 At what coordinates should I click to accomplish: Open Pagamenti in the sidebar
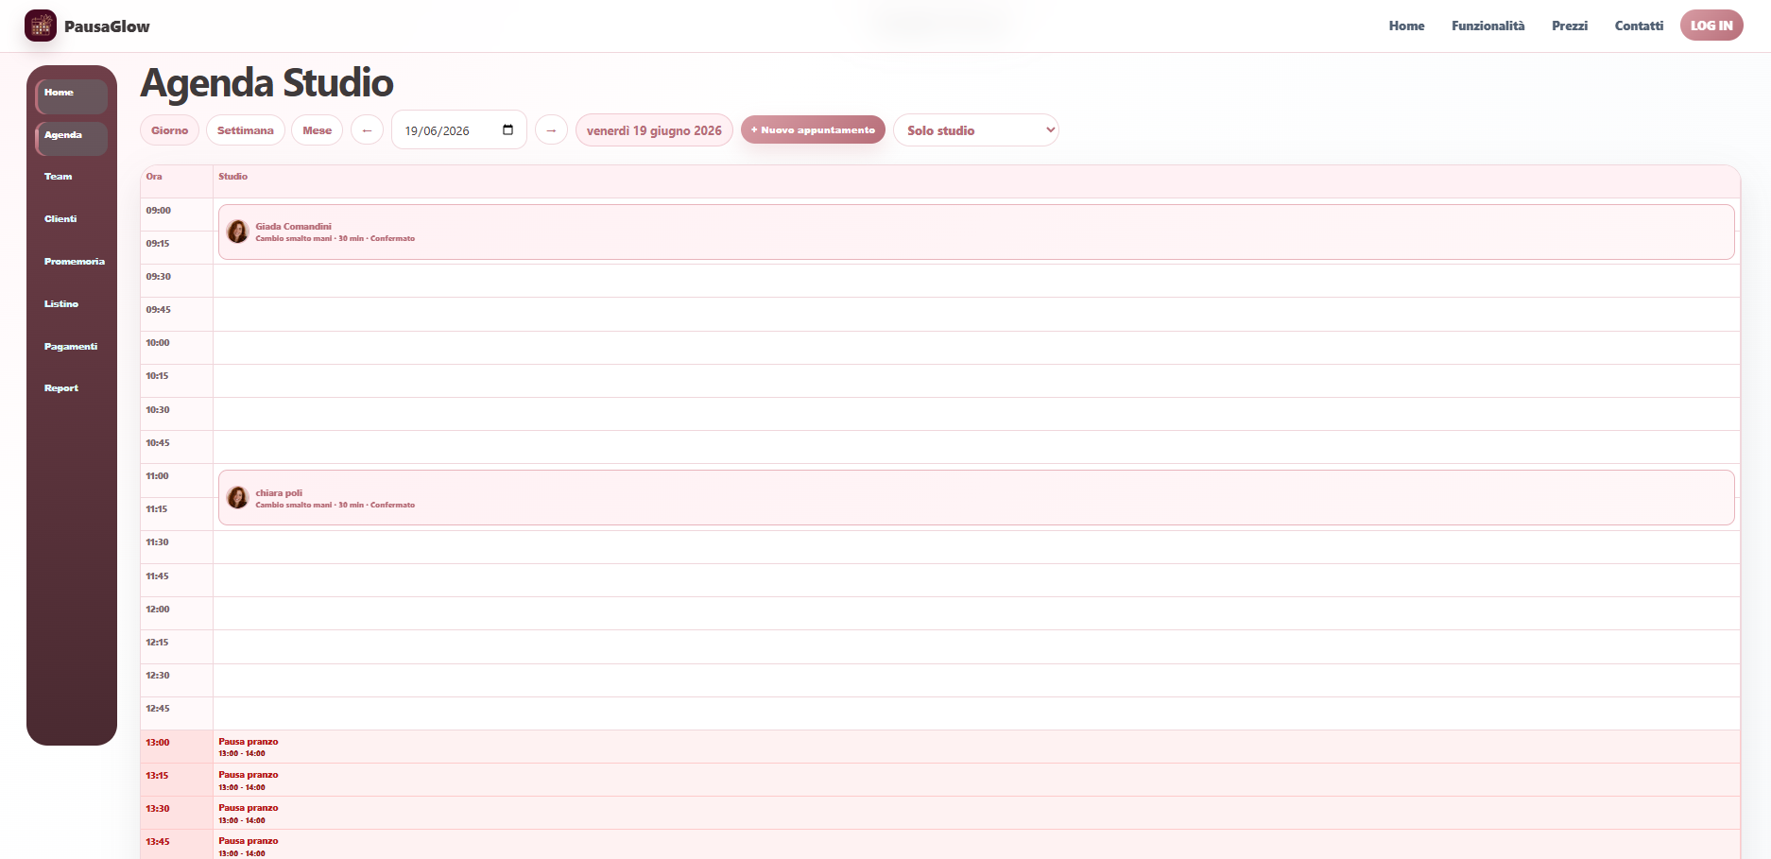[x=71, y=347]
